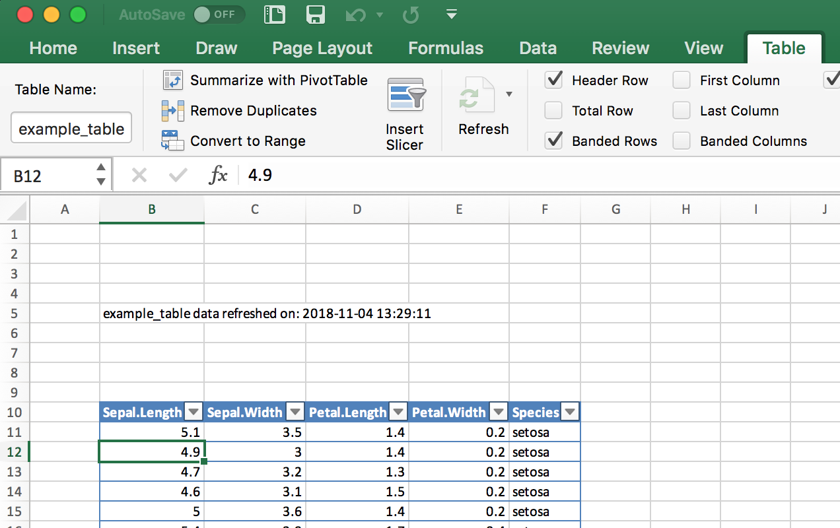Uncheck the Banded Rows checkbox
The height and width of the screenshot is (528, 840).
click(553, 141)
